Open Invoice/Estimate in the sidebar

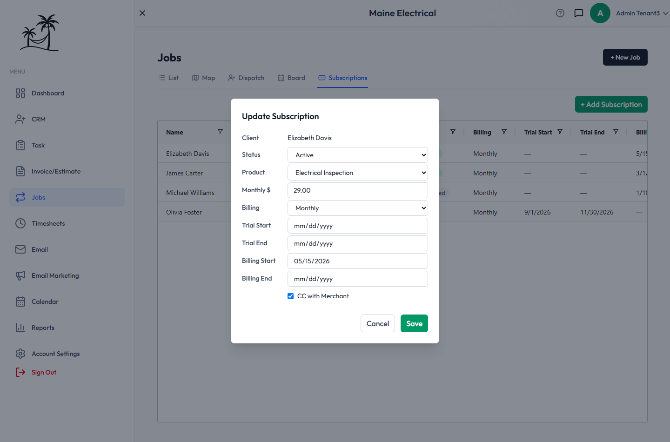coord(67,171)
